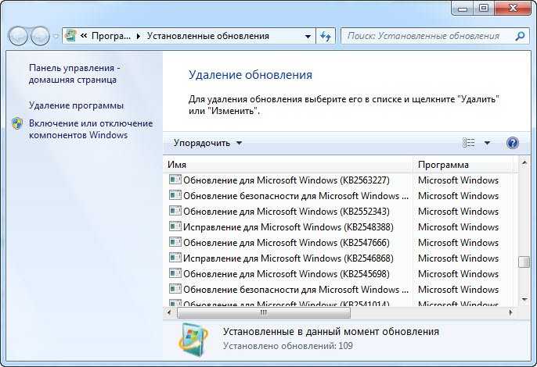Select «Установленные обновления» breadcrumb in address bar
Screen dimensions: 537x367
pyautogui.click(x=208, y=36)
